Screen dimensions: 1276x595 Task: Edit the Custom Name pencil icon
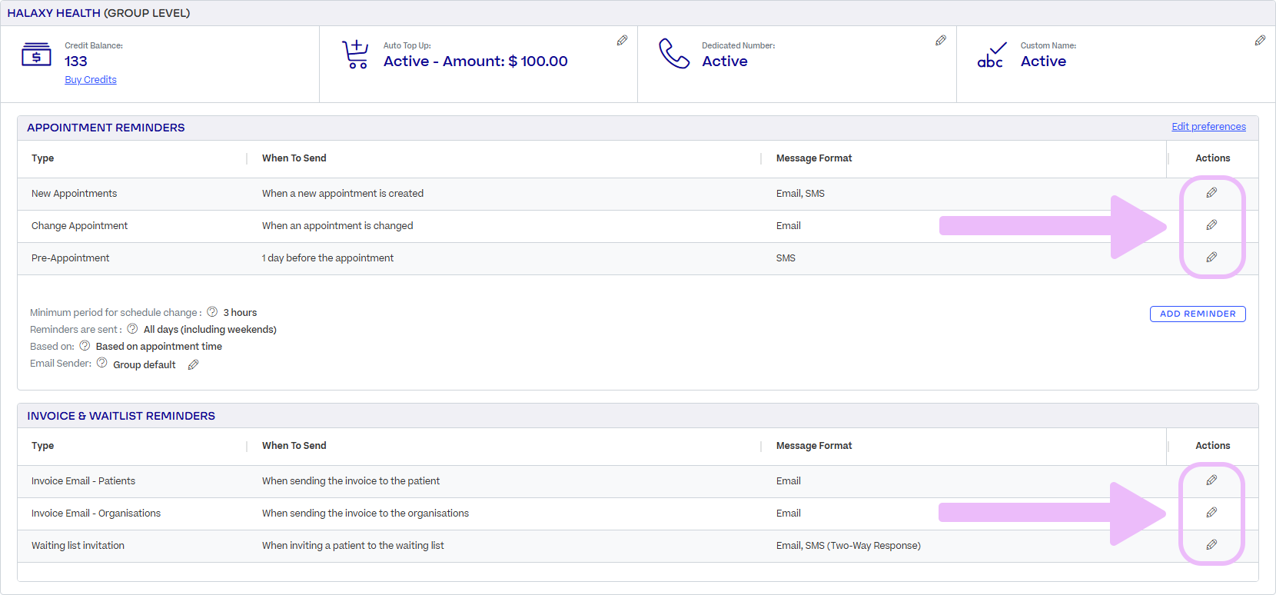[x=1260, y=41]
